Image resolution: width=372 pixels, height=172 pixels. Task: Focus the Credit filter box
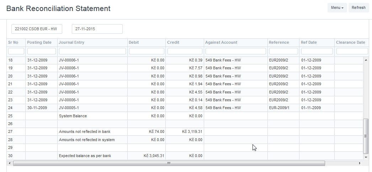[185, 51]
